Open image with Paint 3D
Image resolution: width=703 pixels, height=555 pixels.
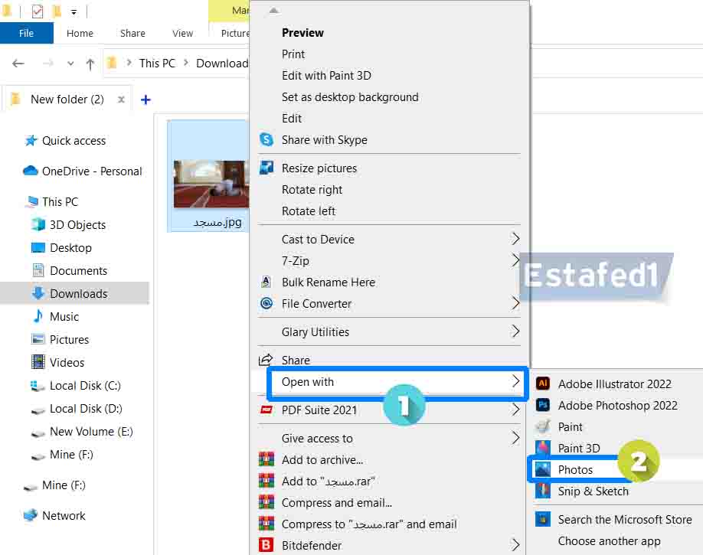[578, 449]
